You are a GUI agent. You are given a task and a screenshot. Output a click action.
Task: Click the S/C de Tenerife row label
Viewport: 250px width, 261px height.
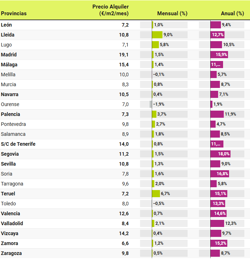[18, 144]
